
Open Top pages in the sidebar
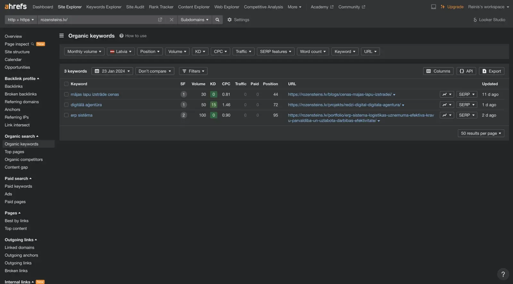point(14,152)
